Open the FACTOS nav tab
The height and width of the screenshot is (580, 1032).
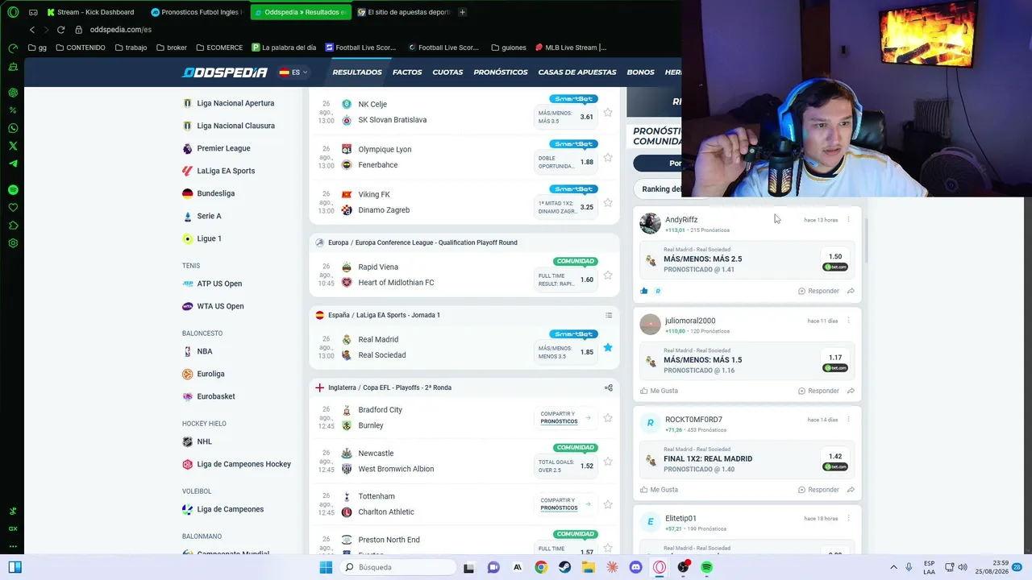pyautogui.click(x=407, y=72)
